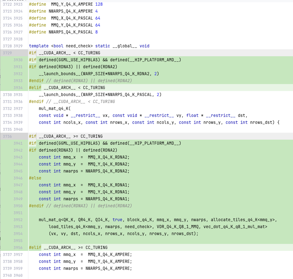Click line number 3956 in the gutter
This screenshot has height=279, width=293.
[x=18, y=248]
